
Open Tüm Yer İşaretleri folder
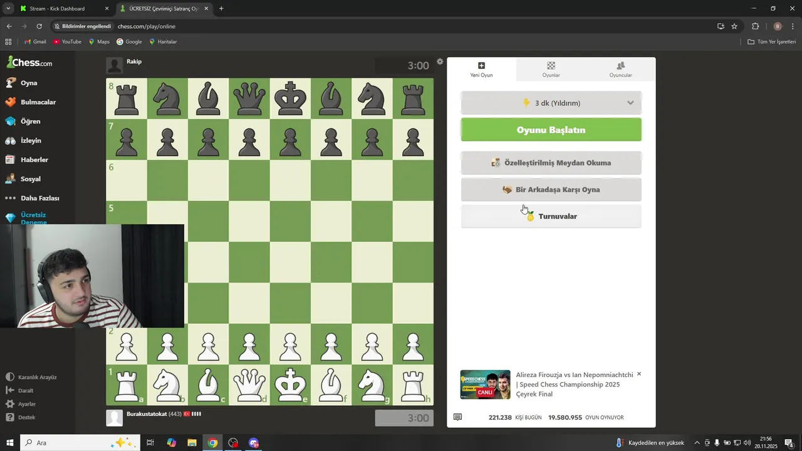772,42
